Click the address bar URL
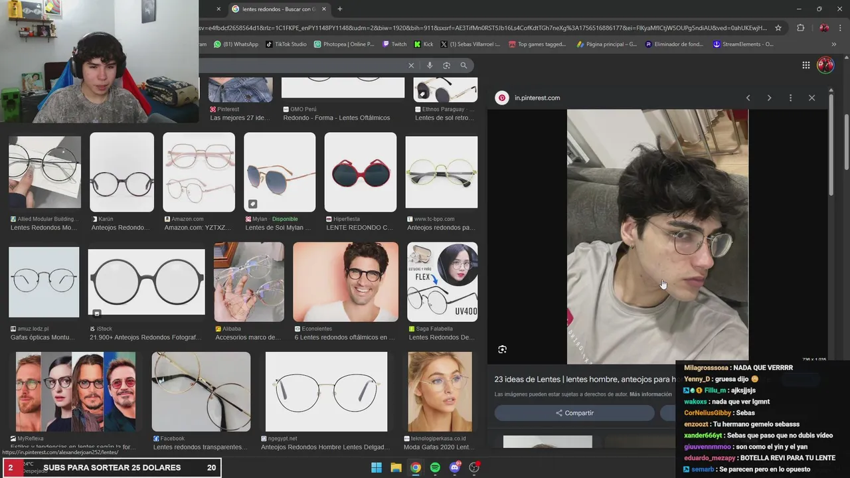 483,28
